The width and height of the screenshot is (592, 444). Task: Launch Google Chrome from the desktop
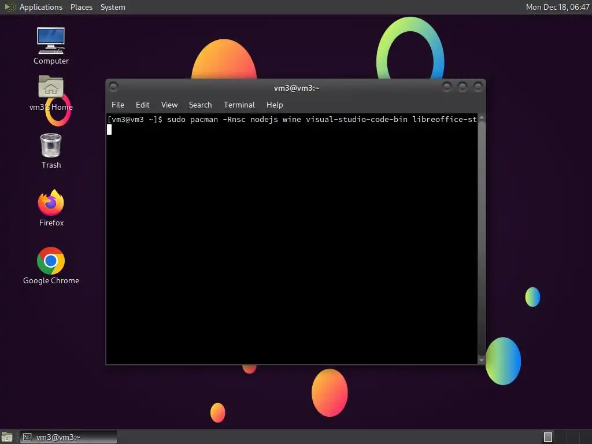click(51, 265)
